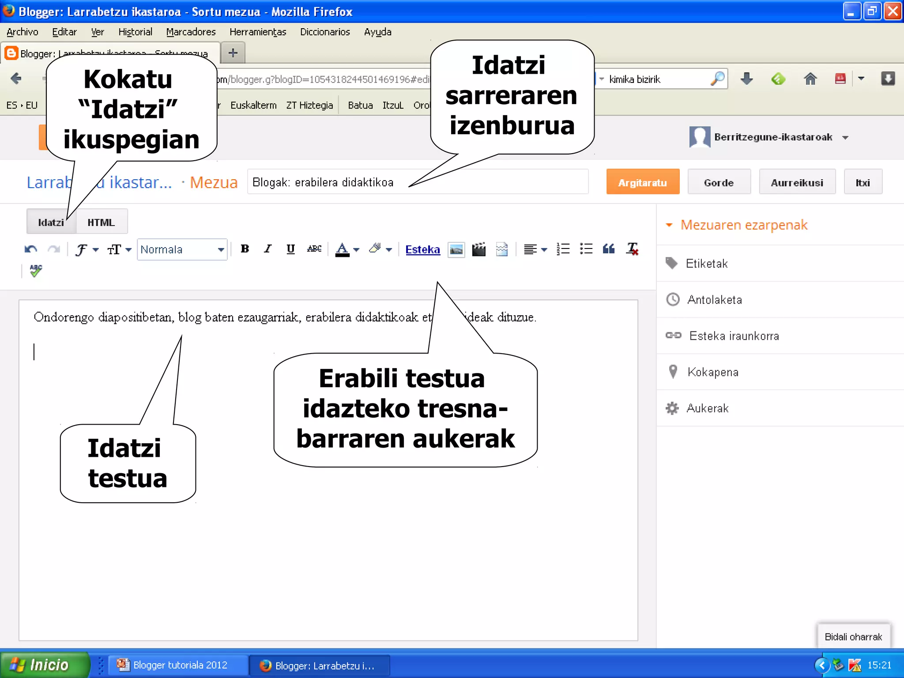Run the spell check icon
This screenshot has width=904, height=678.
36,271
